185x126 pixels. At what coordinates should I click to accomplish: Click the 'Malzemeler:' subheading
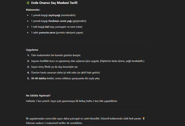tap(33, 10)
